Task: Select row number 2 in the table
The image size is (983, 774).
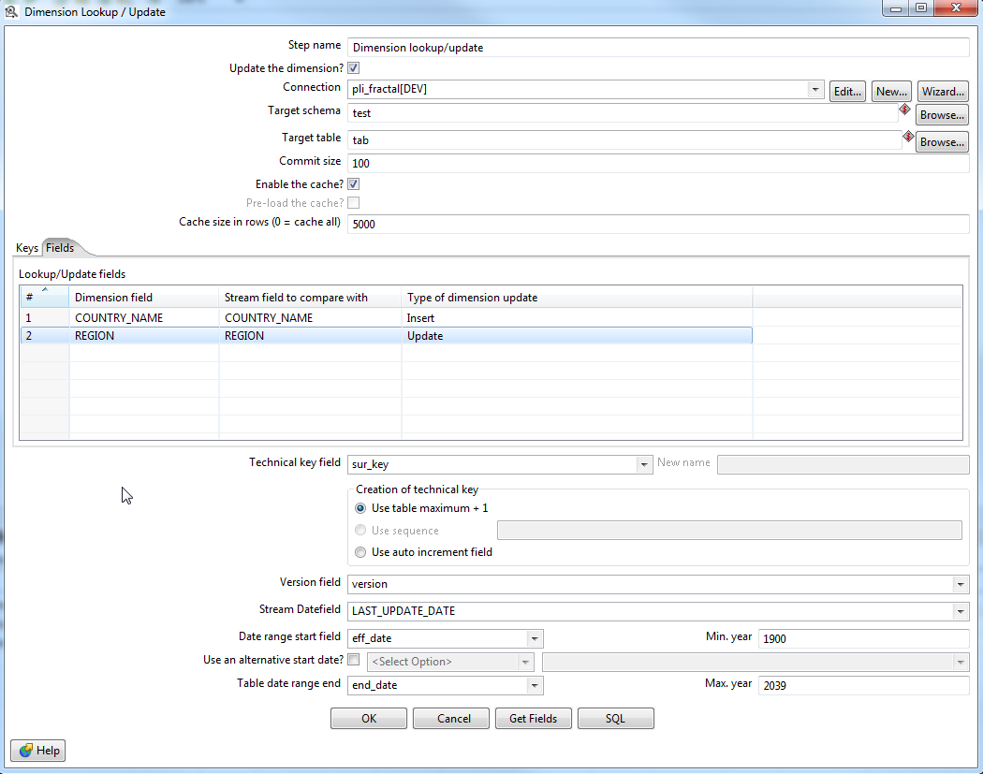Action: tap(44, 336)
